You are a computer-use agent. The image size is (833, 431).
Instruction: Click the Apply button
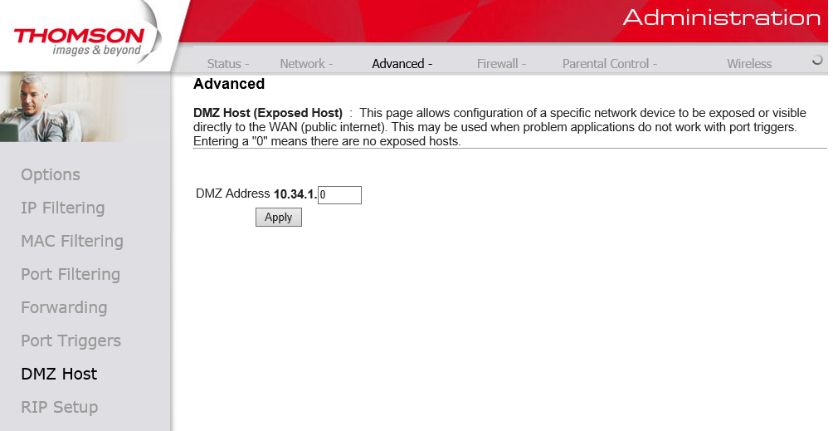[279, 217]
